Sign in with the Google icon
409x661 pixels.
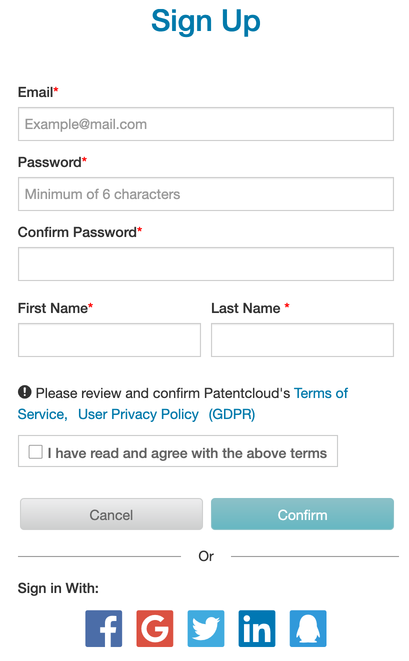click(155, 628)
